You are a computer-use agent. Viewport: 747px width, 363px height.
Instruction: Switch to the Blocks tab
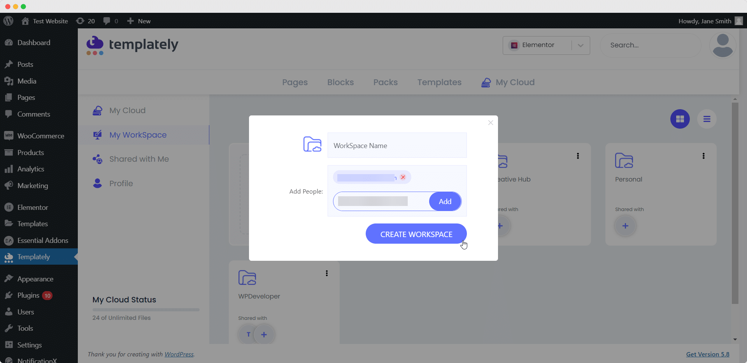point(340,82)
